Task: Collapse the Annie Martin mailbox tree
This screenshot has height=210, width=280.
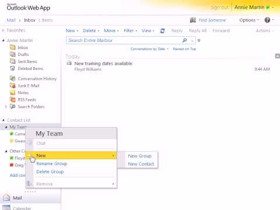Action: [x=3, y=40]
